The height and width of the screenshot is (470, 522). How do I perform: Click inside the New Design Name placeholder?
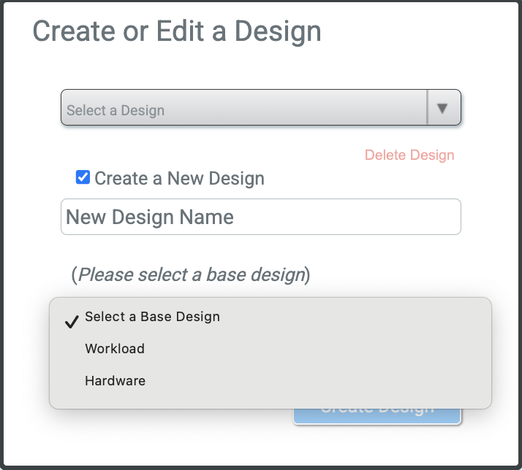[x=150, y=217]
